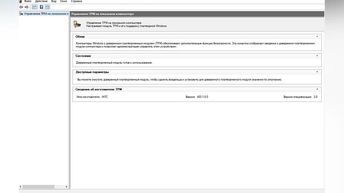
Task: Collapse the Обзор section
Action: [317, 37]
